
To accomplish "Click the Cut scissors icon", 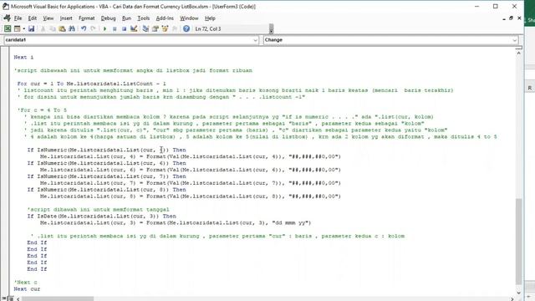I will 43,28.
